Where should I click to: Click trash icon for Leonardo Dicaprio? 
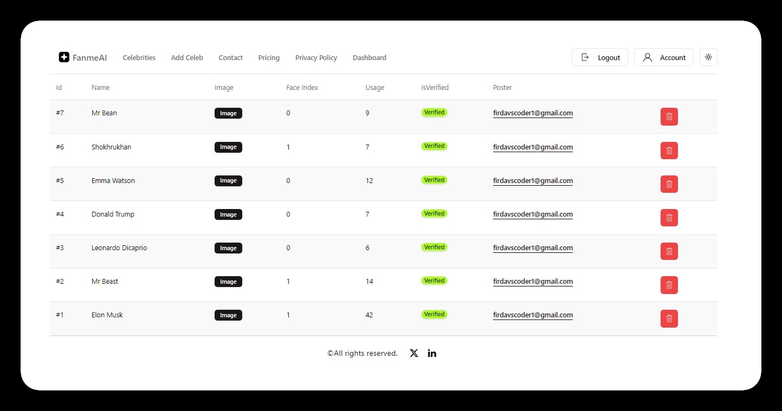[x=669, y=251]
